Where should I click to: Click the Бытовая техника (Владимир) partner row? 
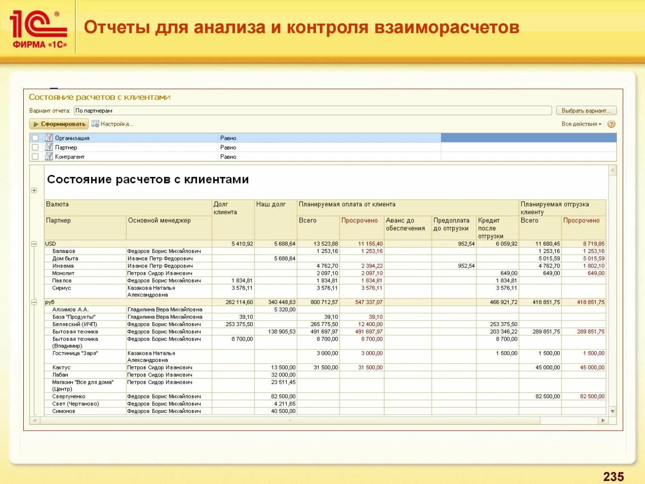(x=325, y=342)
